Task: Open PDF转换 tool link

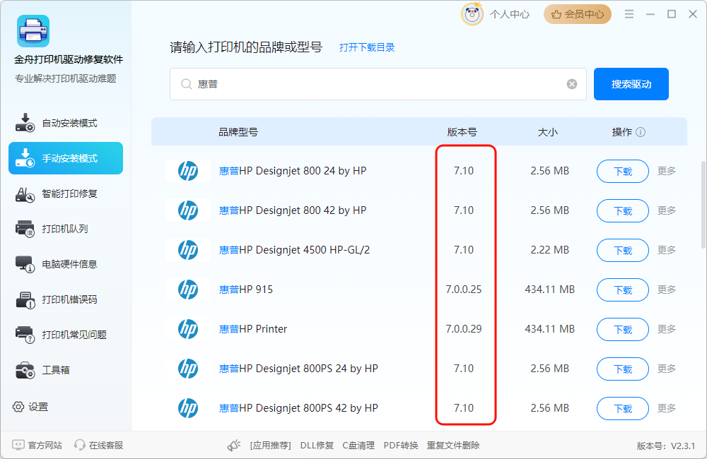Action: 401,446
